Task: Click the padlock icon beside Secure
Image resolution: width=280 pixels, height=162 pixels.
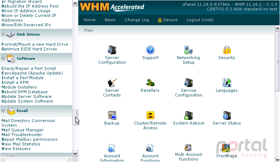Action: (159, 20)
